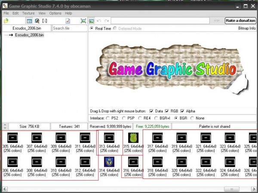Select texture thumbnail 319
Viewport: 258px width, 193px height.
[x=181, y=138]
